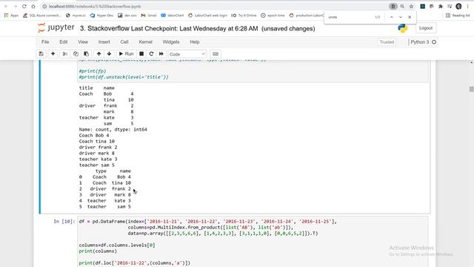Open the browser extensions puzzle icon
The width and height of the screenshot is (474, 267).
(441, 7)
